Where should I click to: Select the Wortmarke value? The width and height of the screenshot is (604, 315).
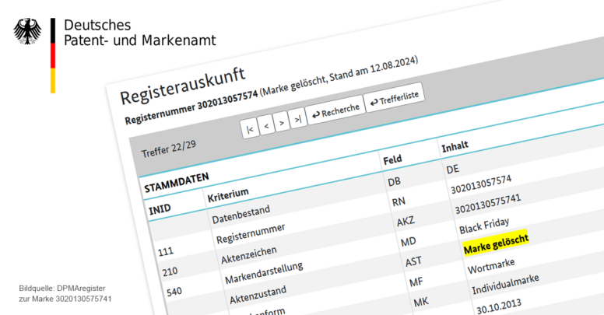pos(491,266)
